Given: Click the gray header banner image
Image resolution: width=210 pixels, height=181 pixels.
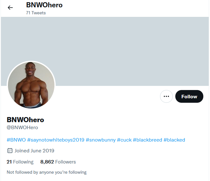Looking at the screenshot, I should [x=105, y=51].
